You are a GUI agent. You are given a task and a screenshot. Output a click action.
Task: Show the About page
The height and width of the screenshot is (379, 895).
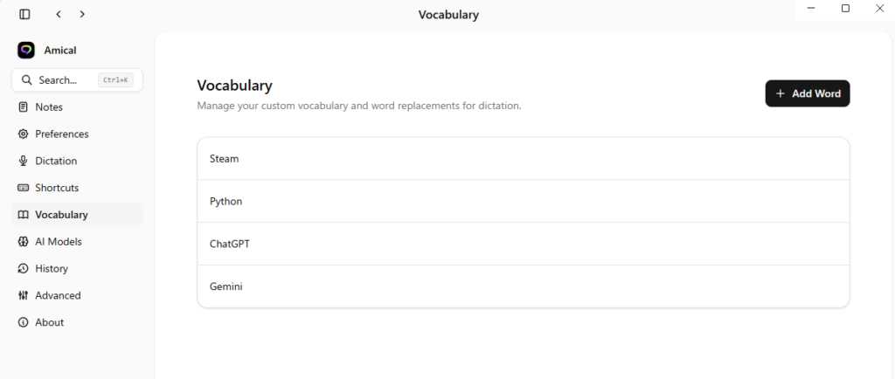(49, 323)
